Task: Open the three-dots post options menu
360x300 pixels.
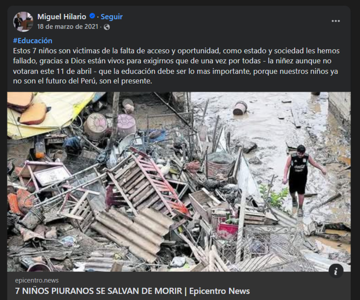Action: click(336, 21)
